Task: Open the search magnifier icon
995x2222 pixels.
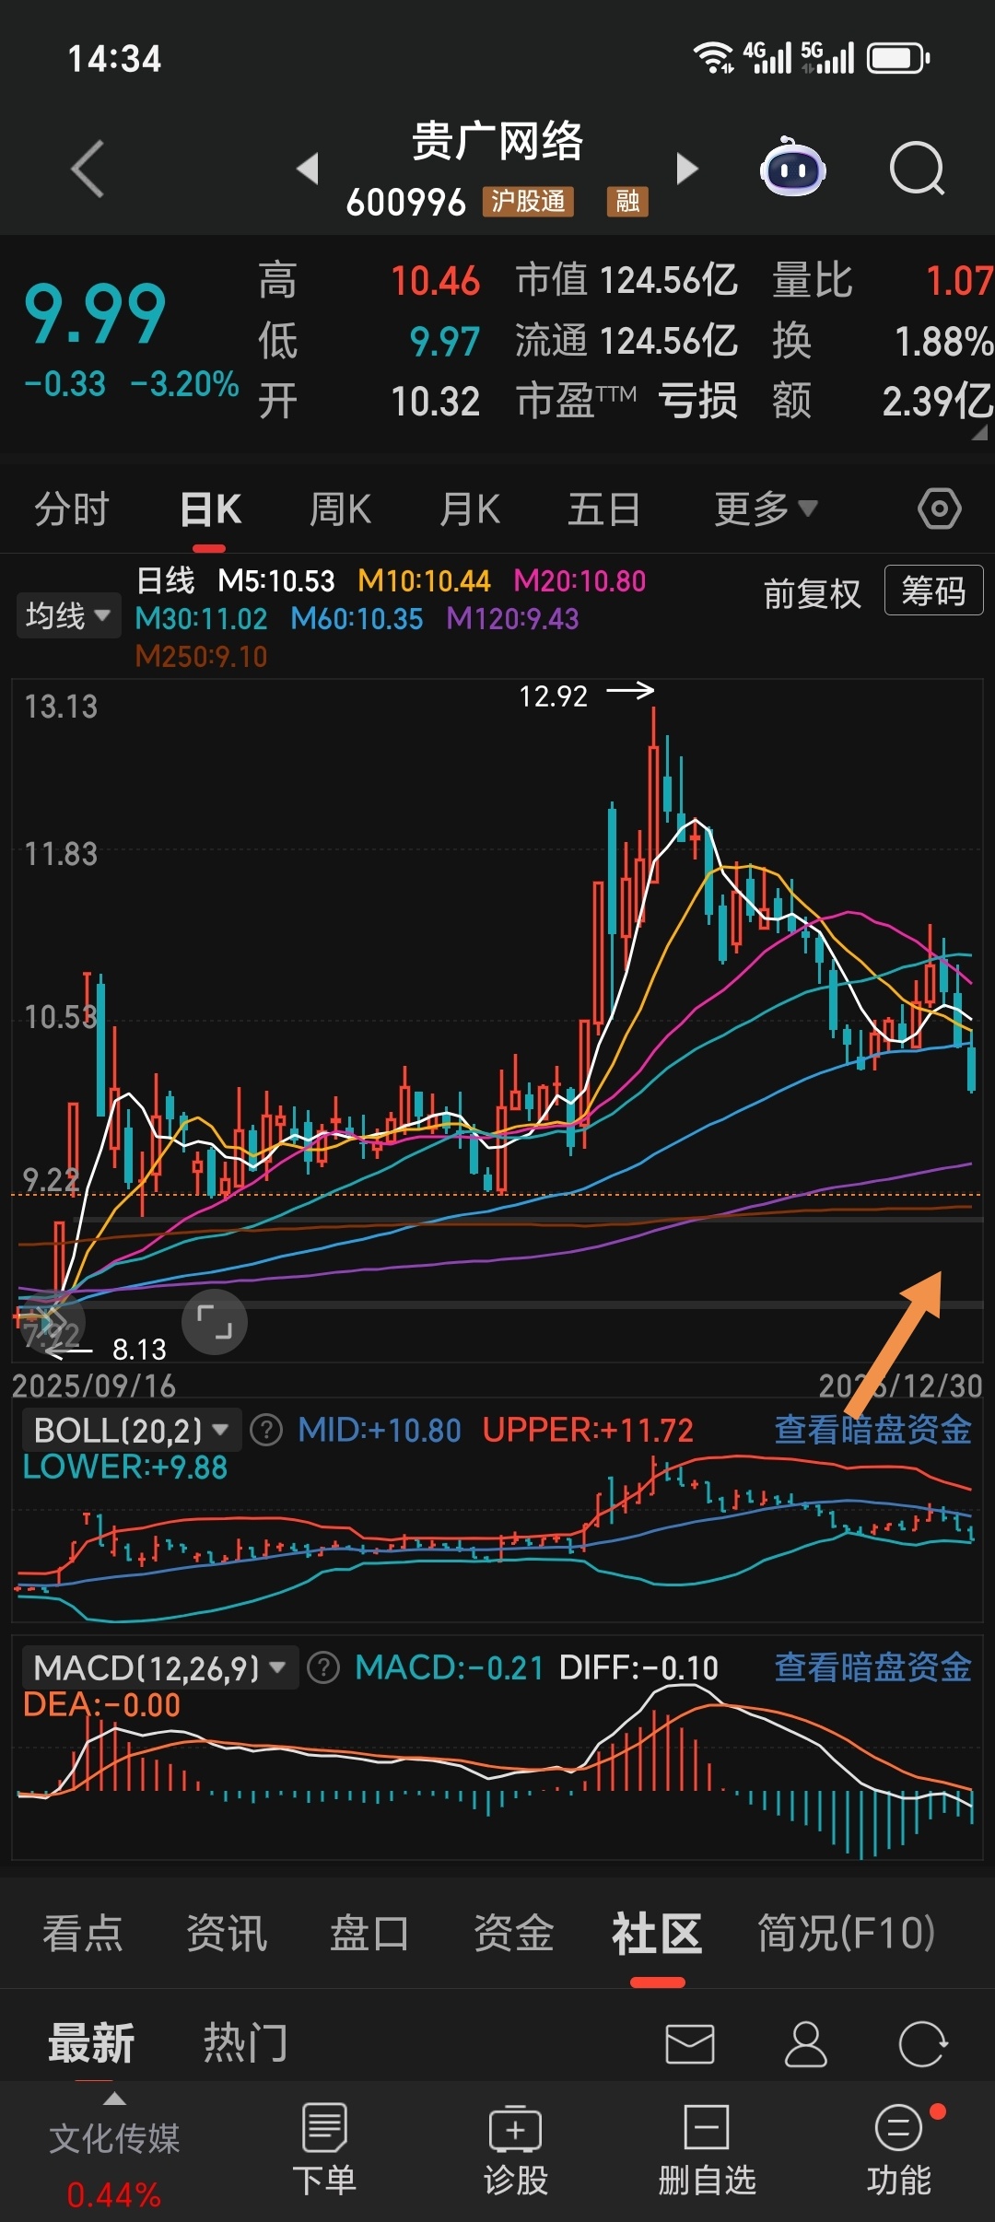Action: pyautogui.click(x=918, y=169)
